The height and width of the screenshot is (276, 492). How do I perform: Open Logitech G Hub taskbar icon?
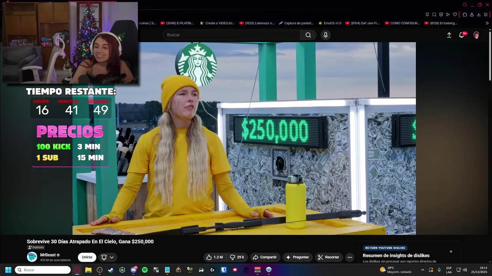(212, 270)
